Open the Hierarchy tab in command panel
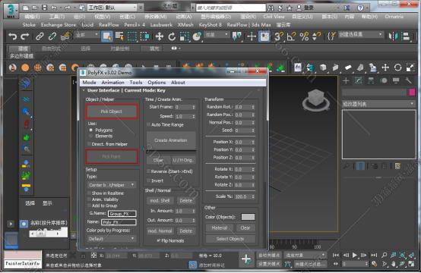 tap(371, 80)
